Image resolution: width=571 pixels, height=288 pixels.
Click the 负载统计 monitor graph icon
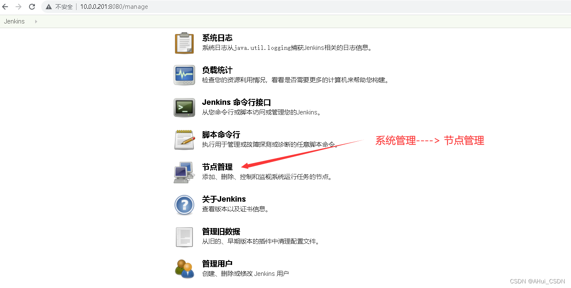tap(184, 75)
